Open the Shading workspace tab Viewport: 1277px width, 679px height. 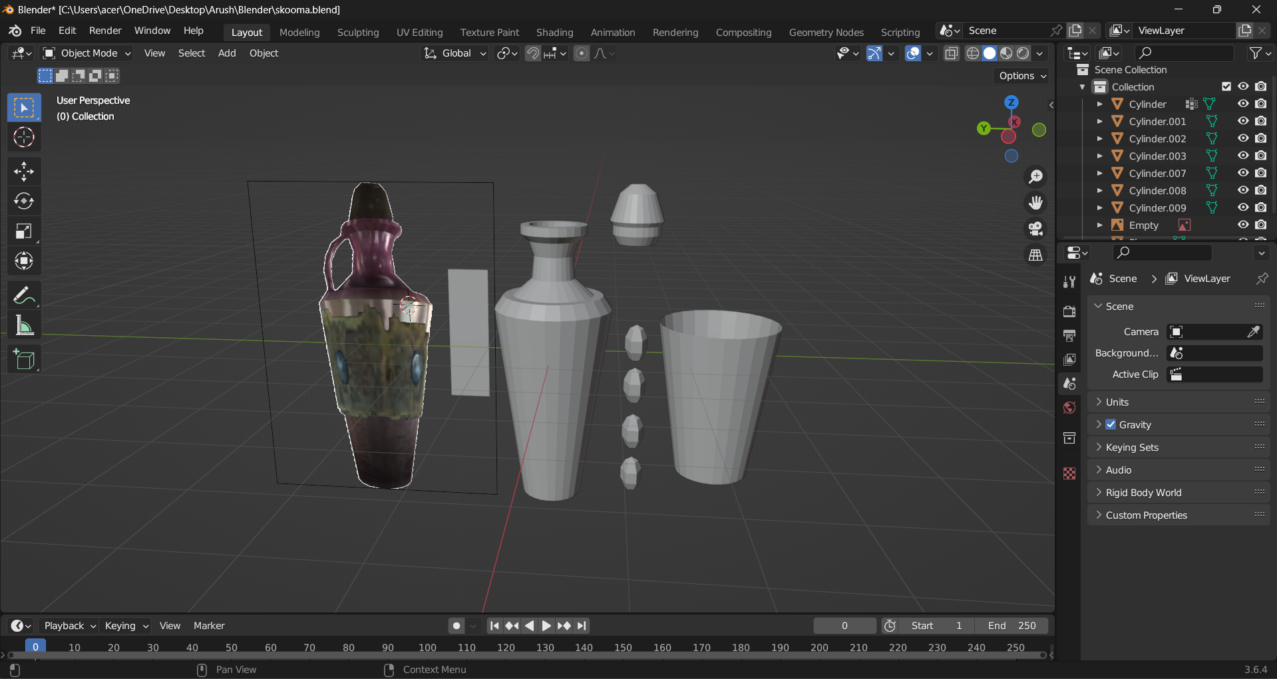click(554, 32)
